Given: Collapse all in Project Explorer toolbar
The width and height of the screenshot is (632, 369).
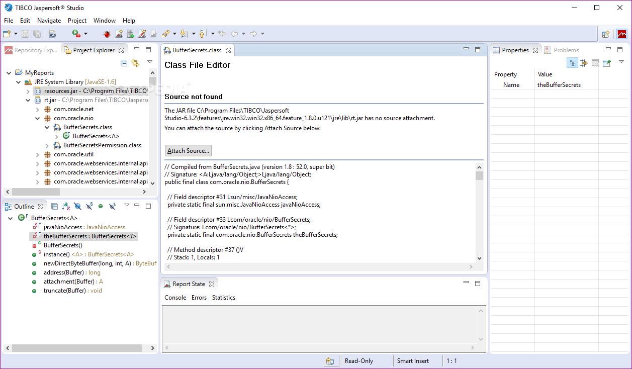Looking at the screenshot, I should (124, 63).
